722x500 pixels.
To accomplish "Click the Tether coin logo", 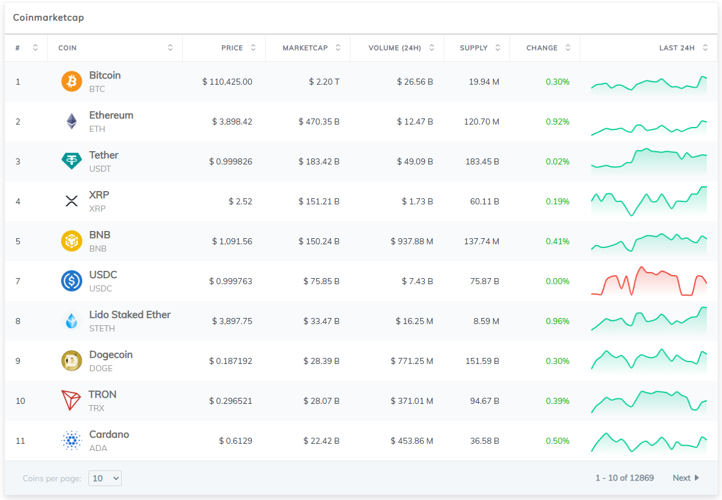I will [x=71, y=161].
